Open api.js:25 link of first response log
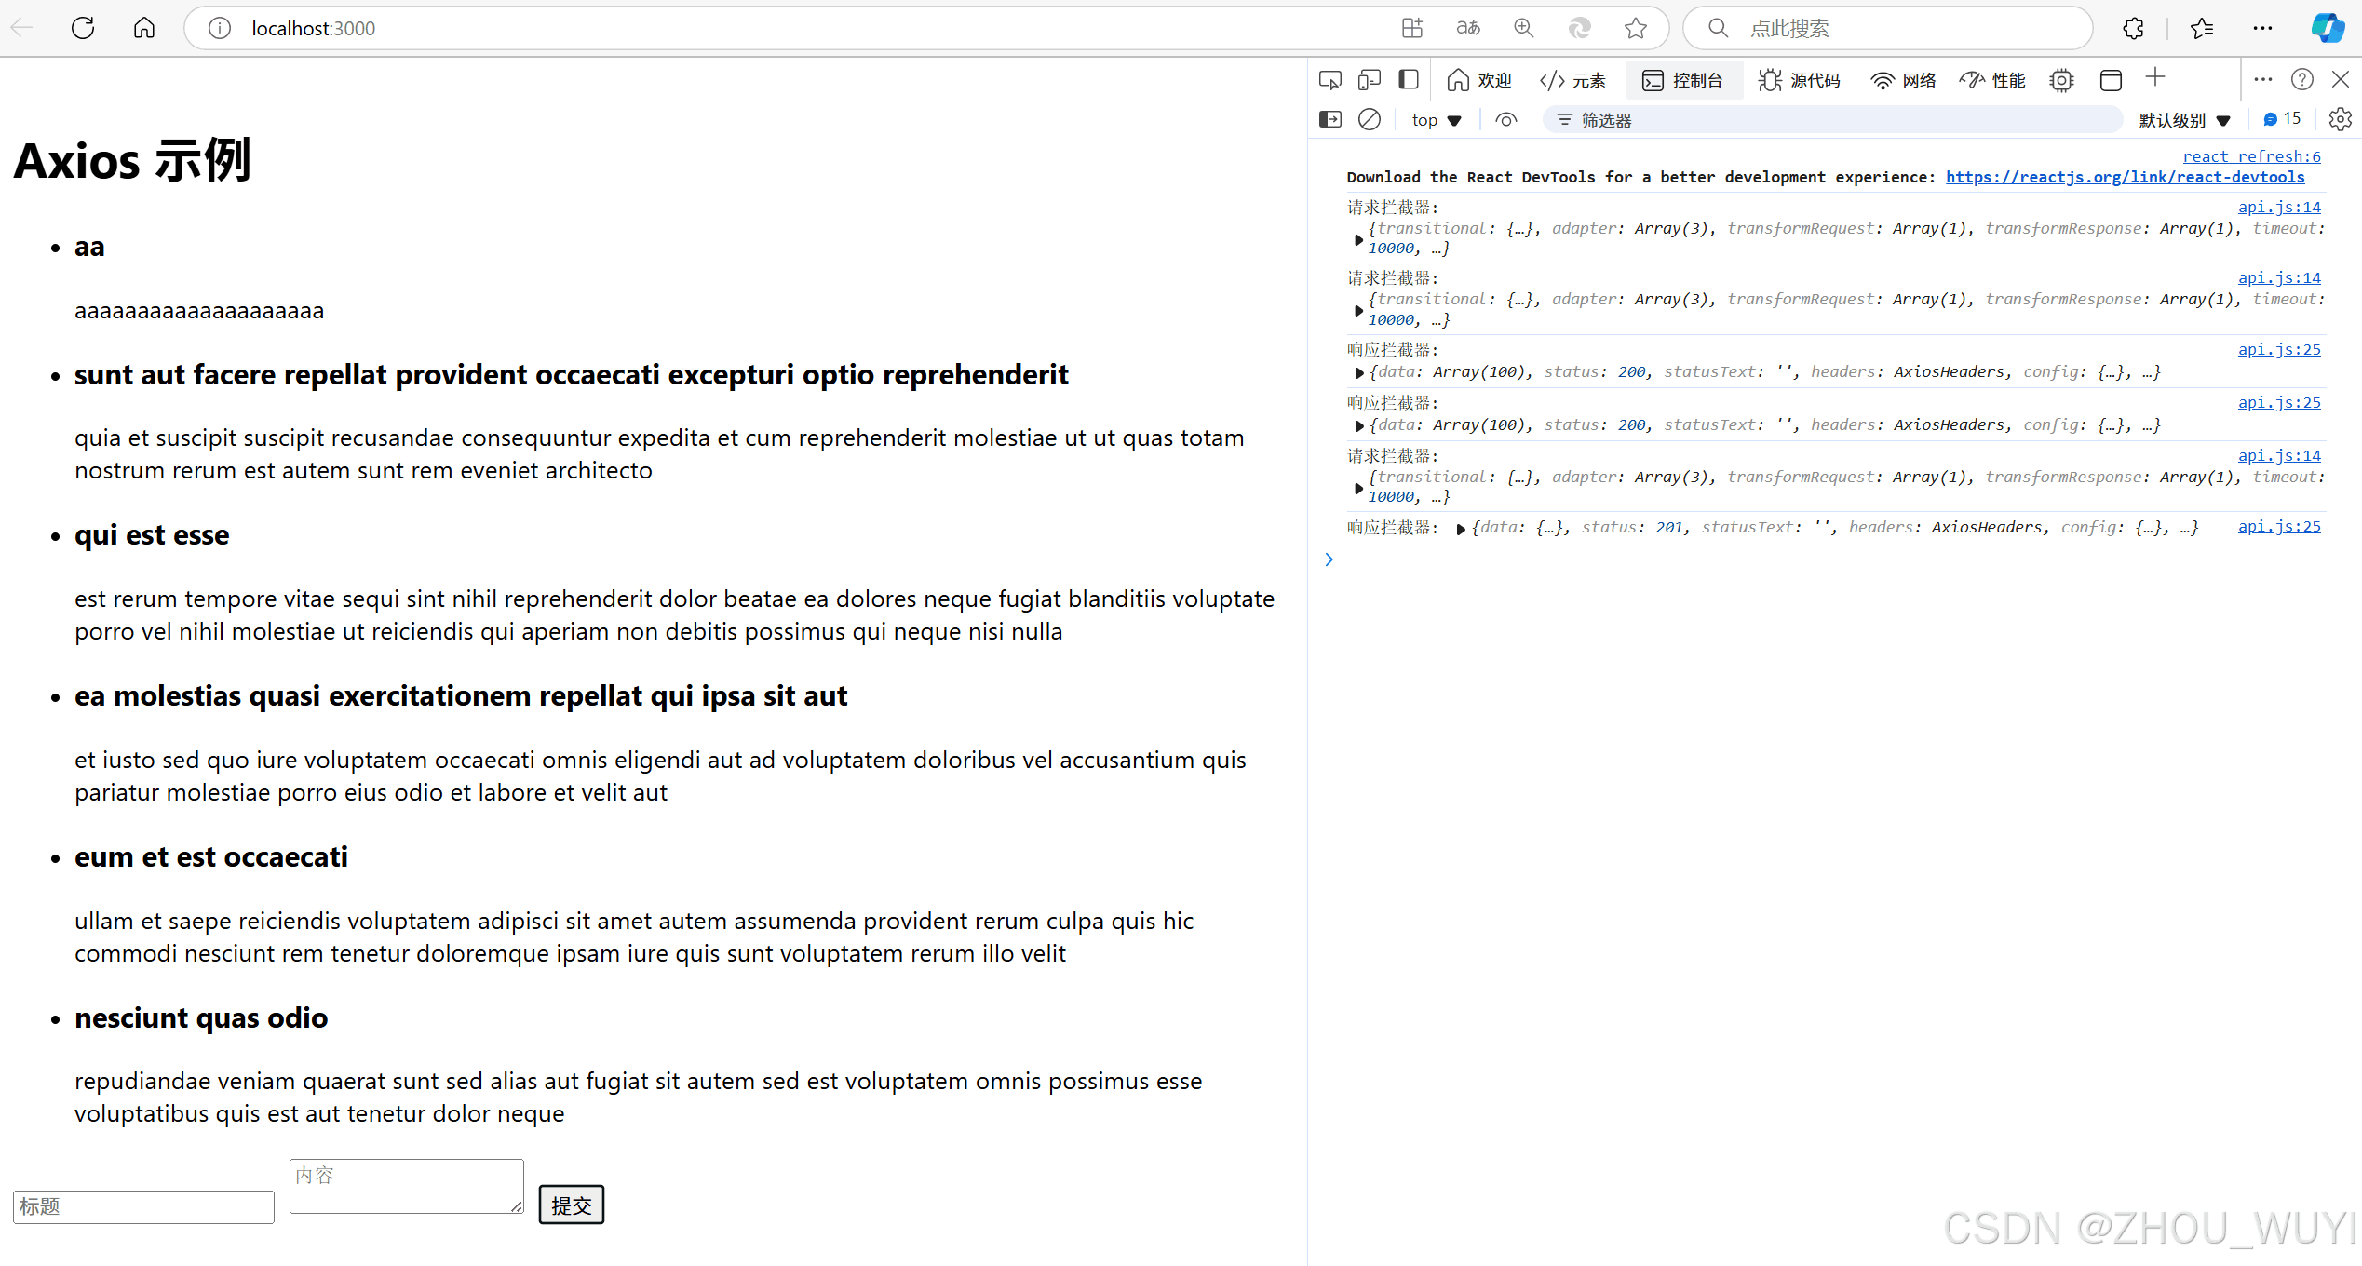Image resolution: width=2362 pixels, height=1266 pixels. 2279,350
